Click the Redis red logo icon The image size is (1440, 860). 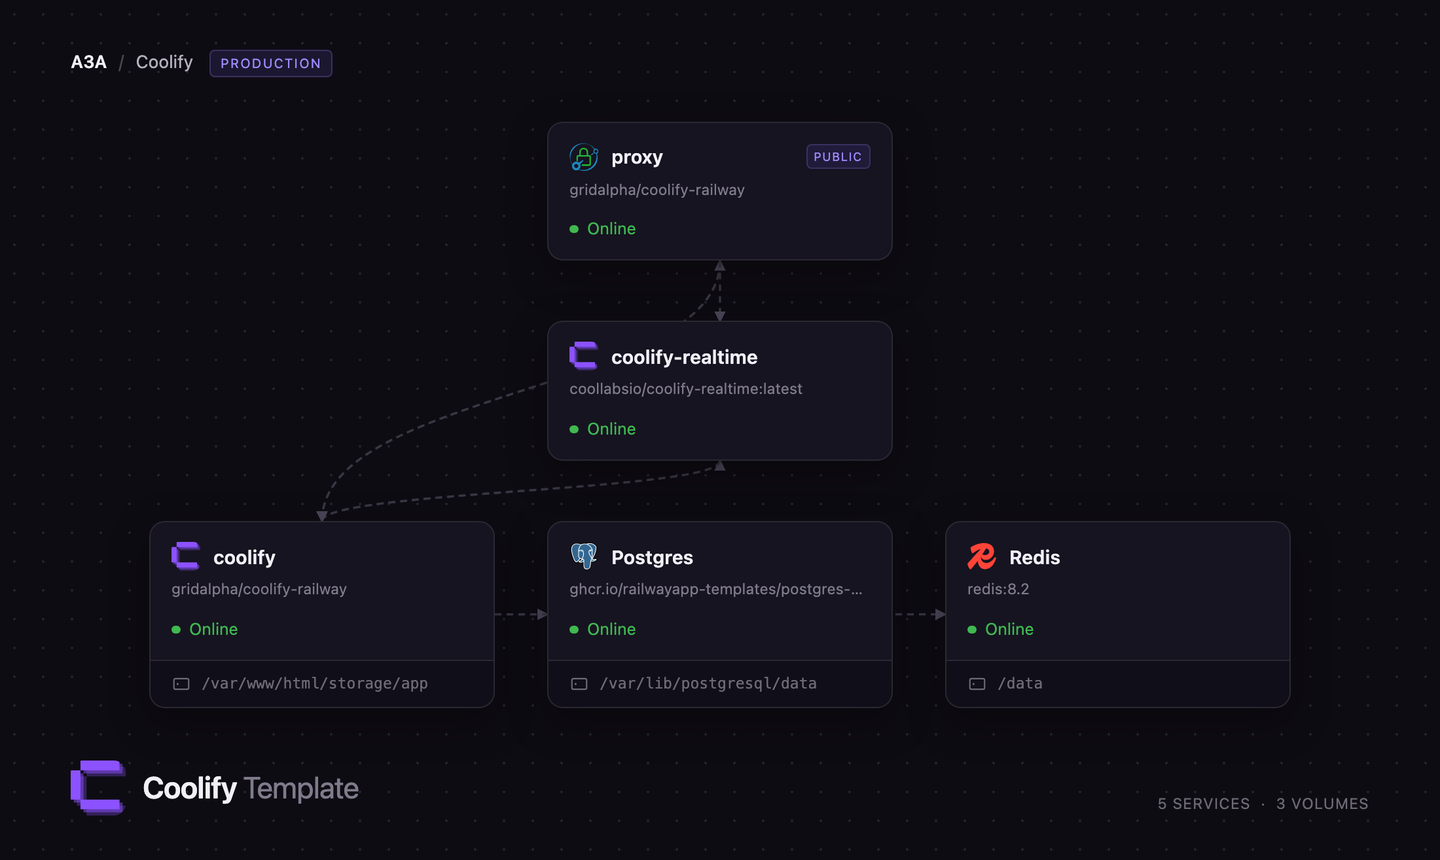982,556
